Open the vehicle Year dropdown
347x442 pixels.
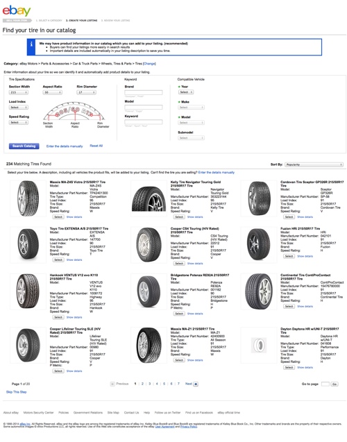186,92
